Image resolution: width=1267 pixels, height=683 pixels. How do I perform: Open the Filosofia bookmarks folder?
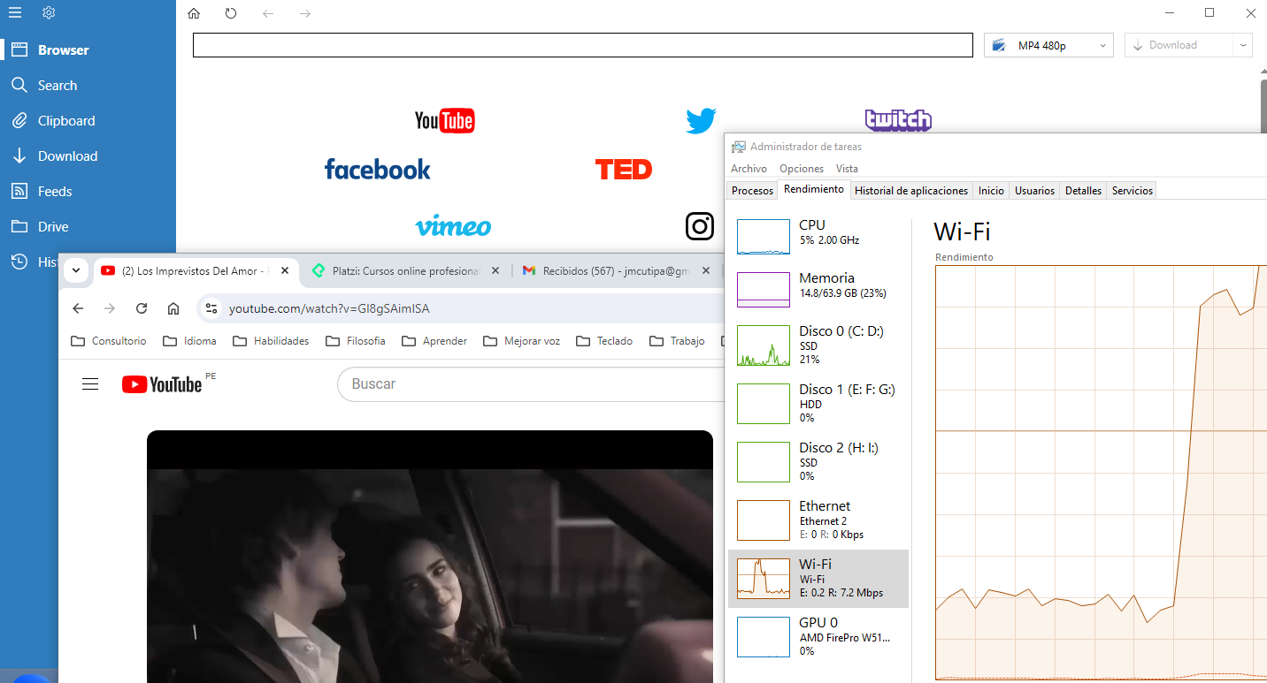(x=356, y=341)
